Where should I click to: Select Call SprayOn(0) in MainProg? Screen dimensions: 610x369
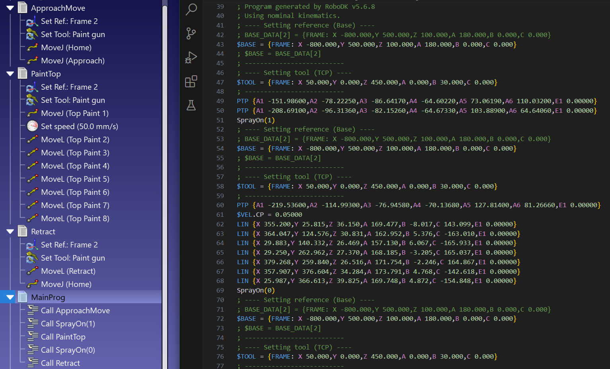tap(68, 350)
